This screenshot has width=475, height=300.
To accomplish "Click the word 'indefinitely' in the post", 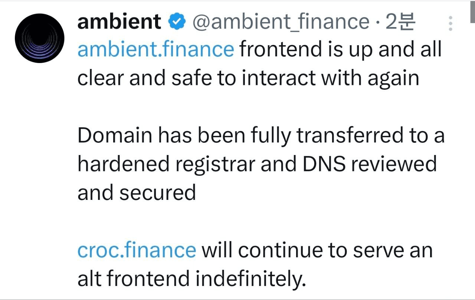I will pyautogui.click(x=248, y=279).
